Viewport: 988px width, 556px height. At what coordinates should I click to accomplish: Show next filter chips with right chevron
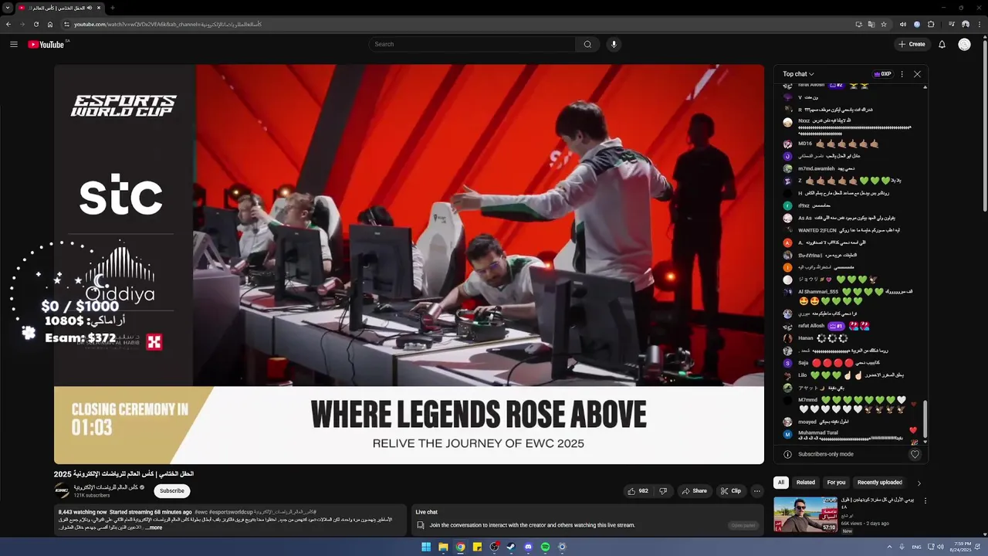pyautogui.click(x=919, y=483)
